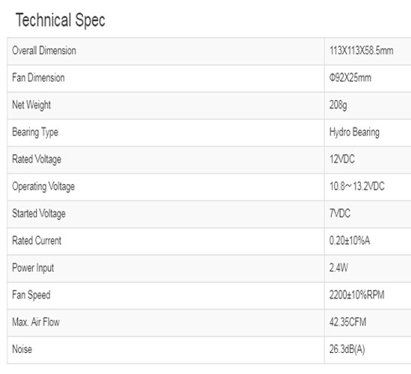Click the 7VDC started voltage value
This screenshot has width=411, height=374.
point(340,213)
